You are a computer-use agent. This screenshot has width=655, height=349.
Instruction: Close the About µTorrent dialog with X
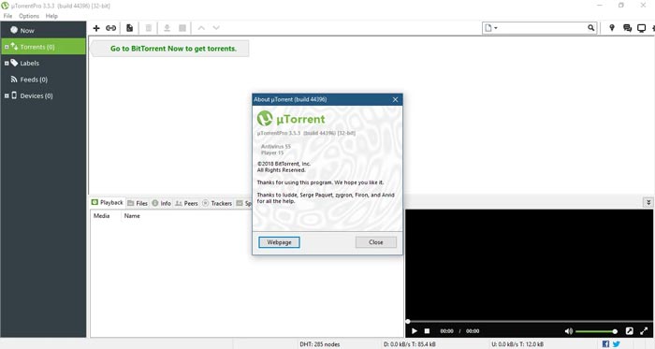point(395,99)
